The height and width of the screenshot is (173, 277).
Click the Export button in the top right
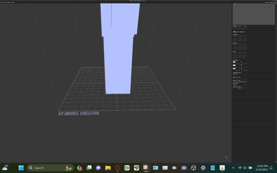pyautogui.click(x=267, y=2)
